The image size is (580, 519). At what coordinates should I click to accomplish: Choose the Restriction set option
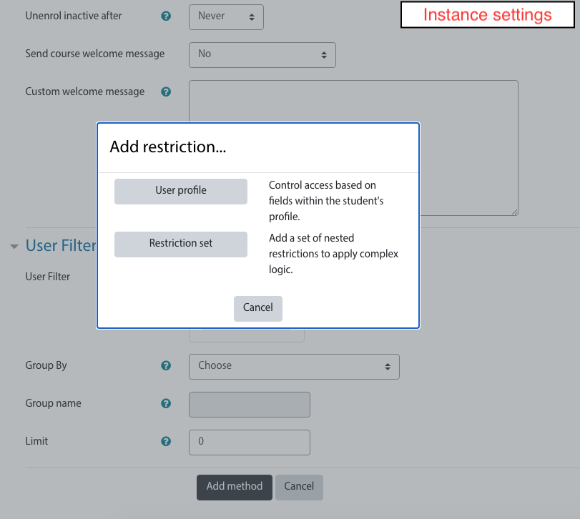click(x=180, y=244)
